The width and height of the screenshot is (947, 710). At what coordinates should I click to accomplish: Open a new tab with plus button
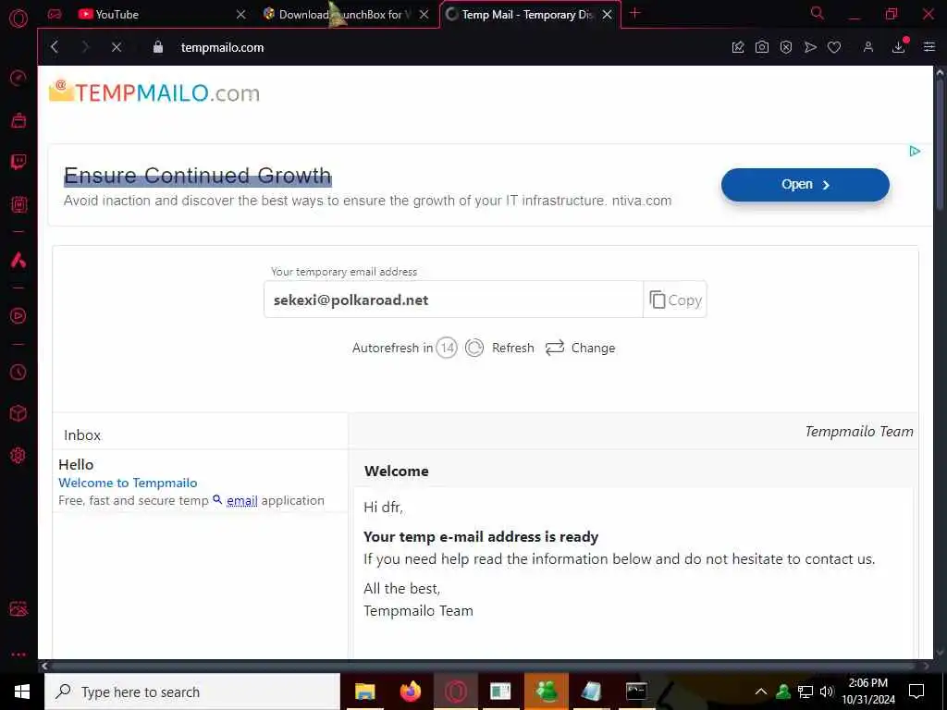tap(634, 13)
